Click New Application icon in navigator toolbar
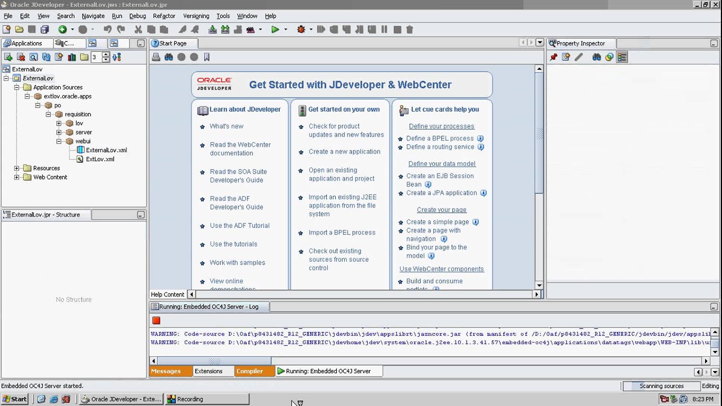 tap(8, 57)
